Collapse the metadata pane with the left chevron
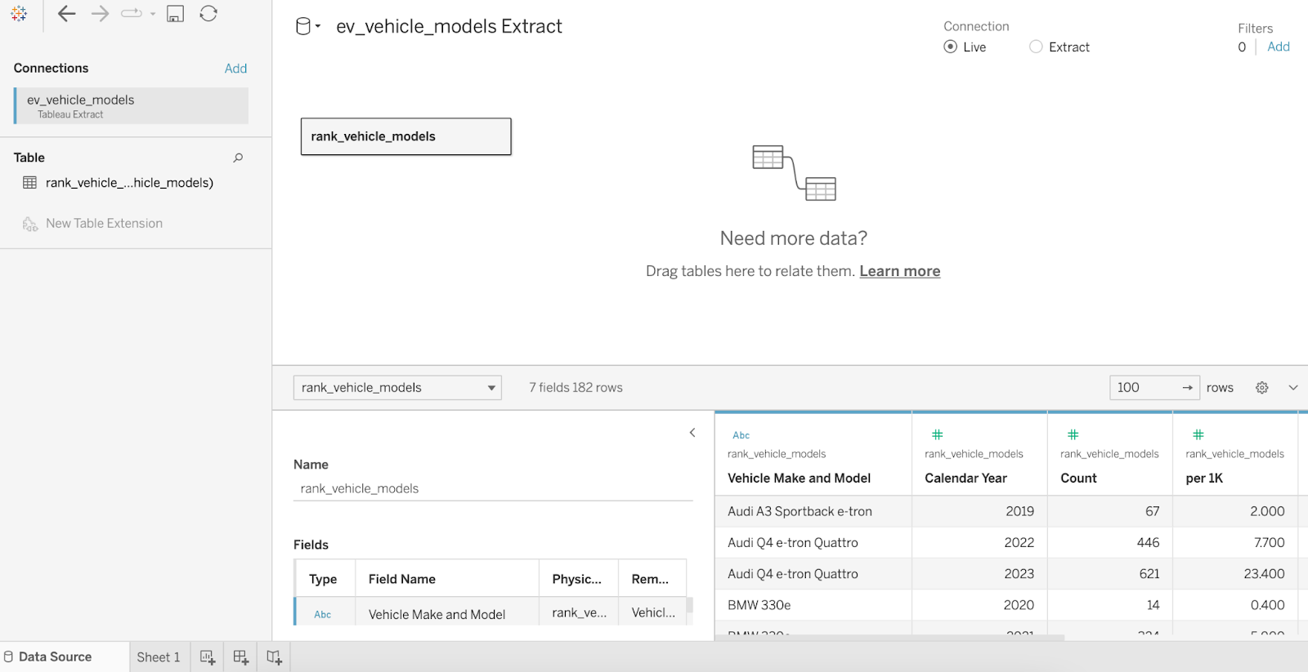This screenshot has width=1308, height=672. click(x=692, y=433)
